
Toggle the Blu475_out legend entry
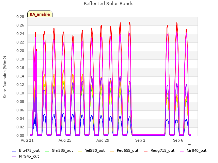point(26,150)
